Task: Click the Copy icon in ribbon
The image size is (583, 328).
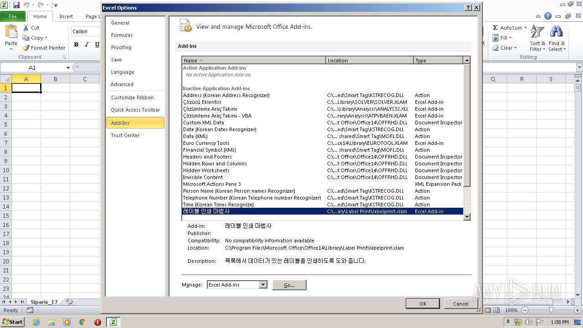Action: (26, 38)
